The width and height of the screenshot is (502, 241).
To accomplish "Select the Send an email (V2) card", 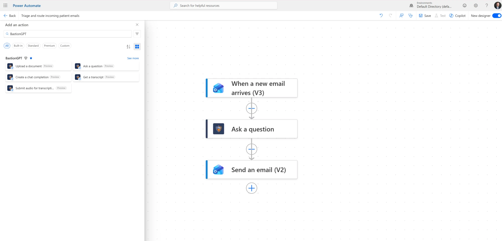I will [x=252, y=170].
